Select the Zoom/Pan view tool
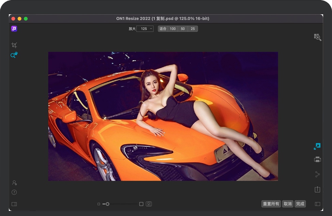Image resolution: width=332 pixels, height=216 pixels. 14,55
